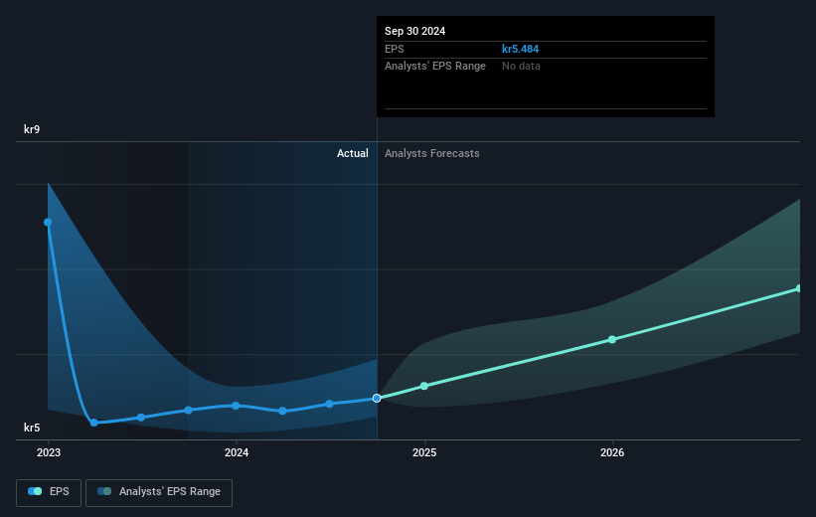Click the Analysts' EPS Range swatch

[x=104, y=491]
